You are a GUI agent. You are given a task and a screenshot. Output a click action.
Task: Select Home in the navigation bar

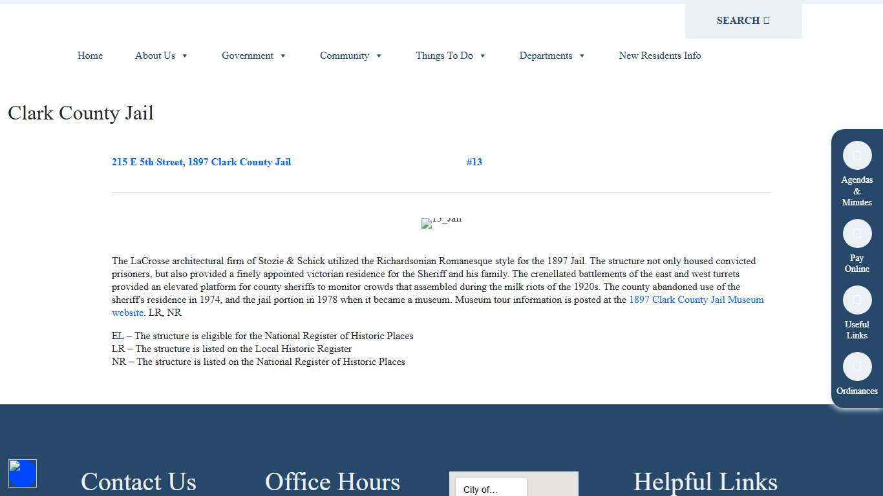[x=90, y=56]
